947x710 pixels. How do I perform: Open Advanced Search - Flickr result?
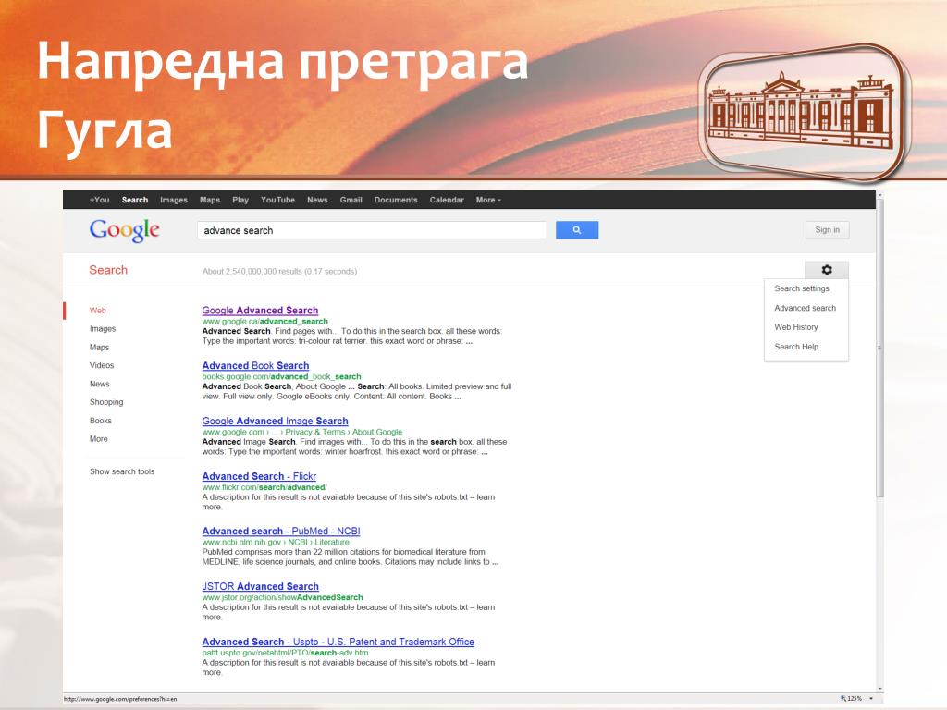(x=259, y=476)
